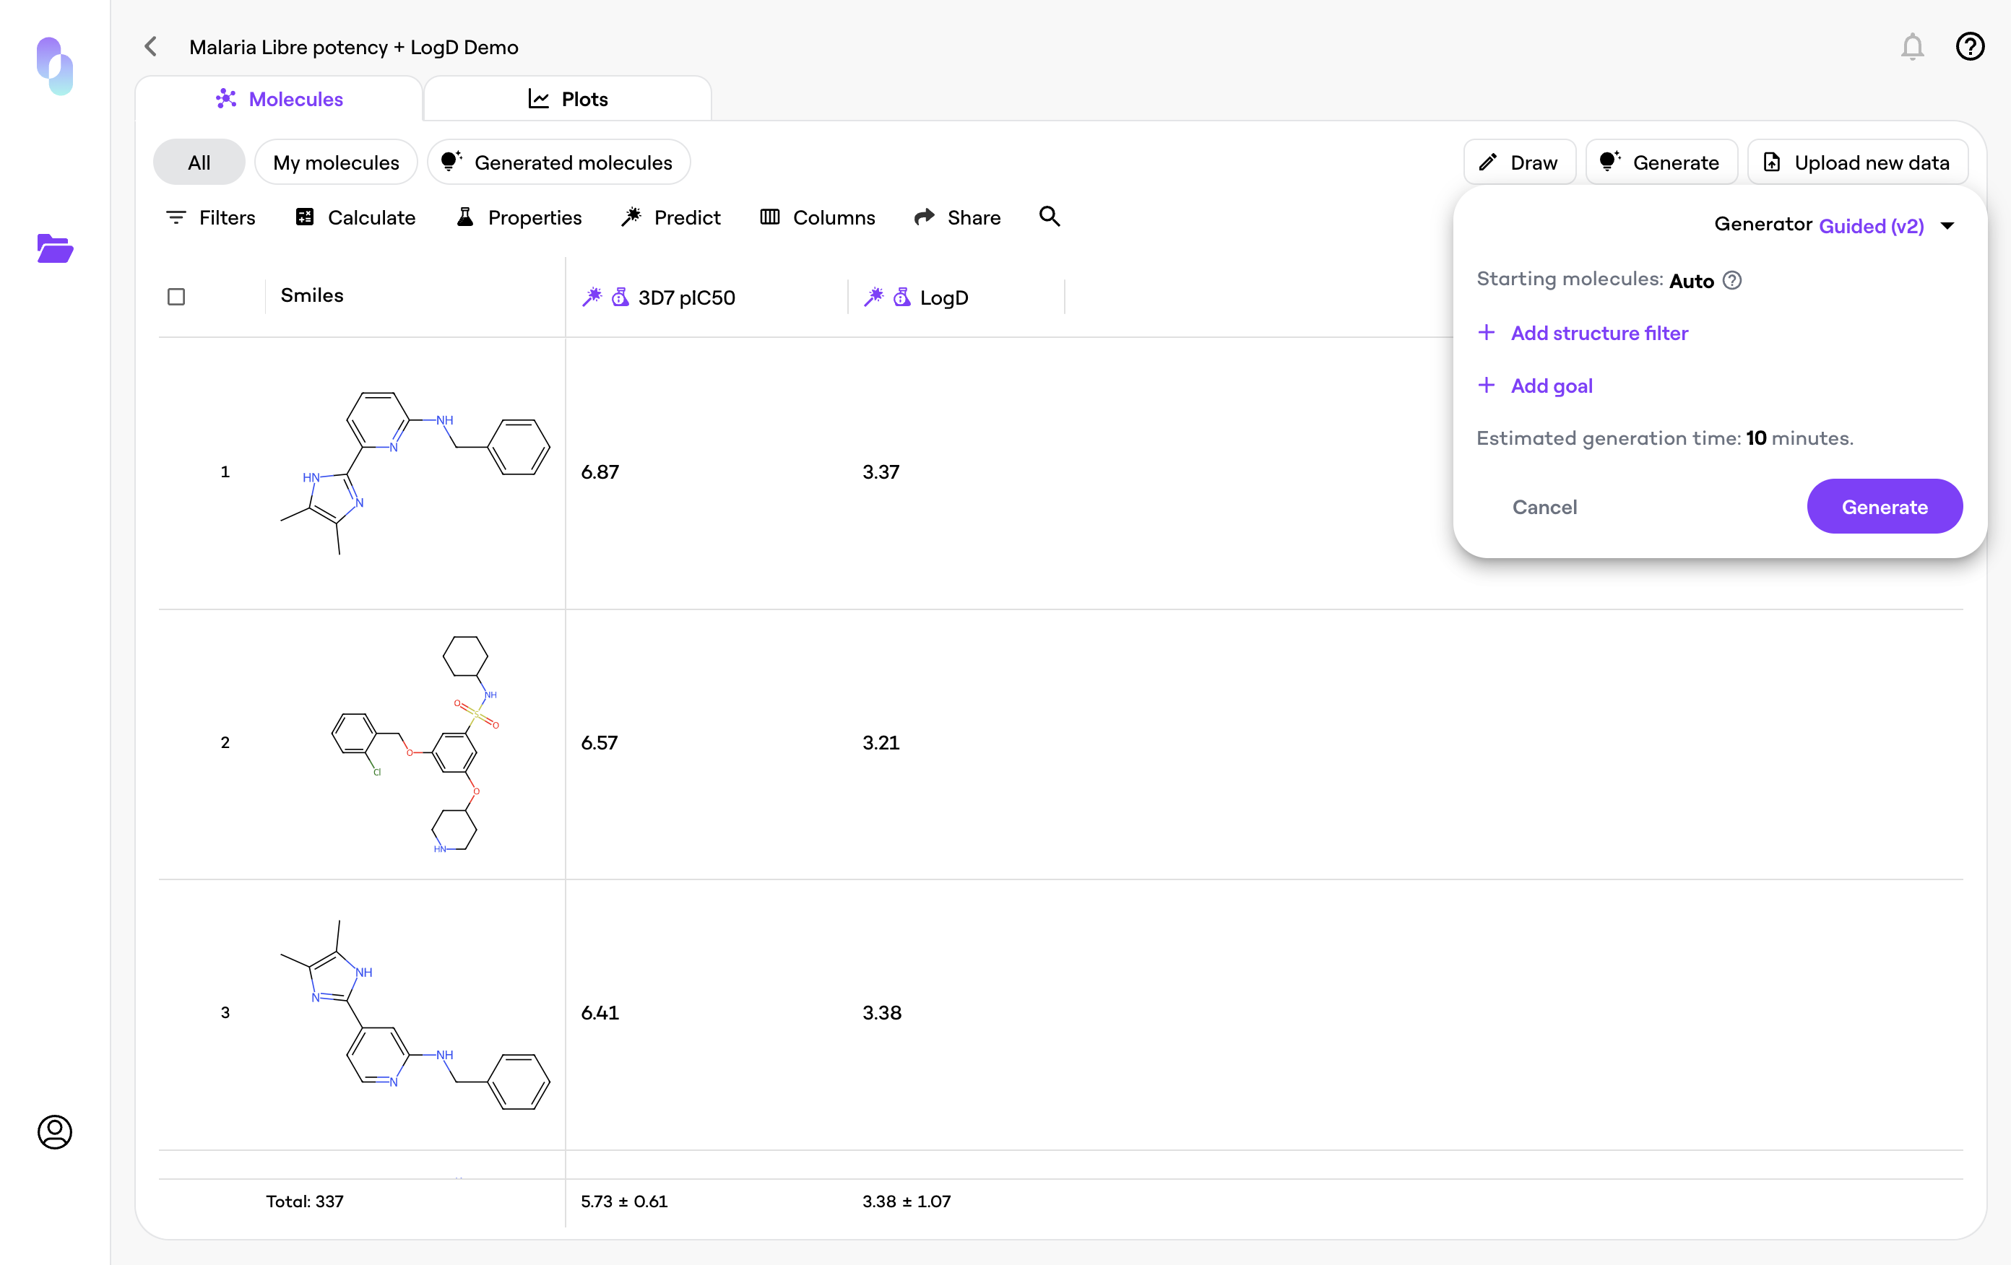The width and height of the screenshot is (2011, 1265).
Task: Click the purple Generate button in popup
Action: [x=1884, y=507]
